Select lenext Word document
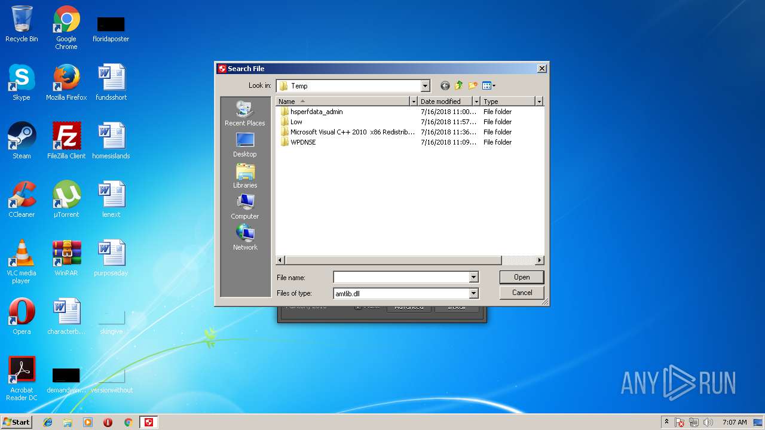765x430 pixels. pyautogui.click(x=111, y=199)
